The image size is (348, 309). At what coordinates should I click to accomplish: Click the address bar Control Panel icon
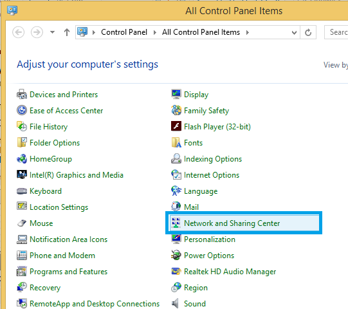82,32
